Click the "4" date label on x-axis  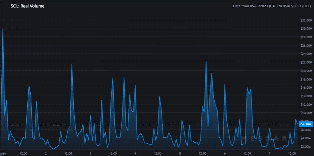(135, 154)
